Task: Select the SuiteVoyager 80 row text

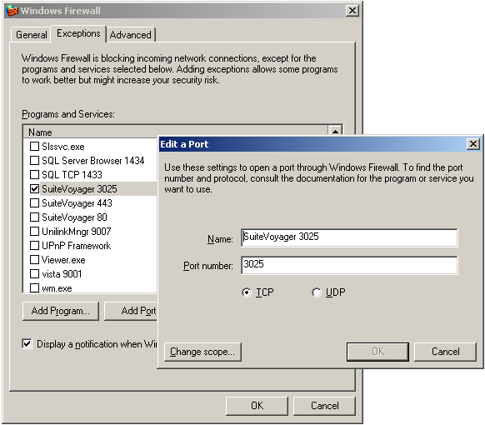Action: click(x=74, y=217)
